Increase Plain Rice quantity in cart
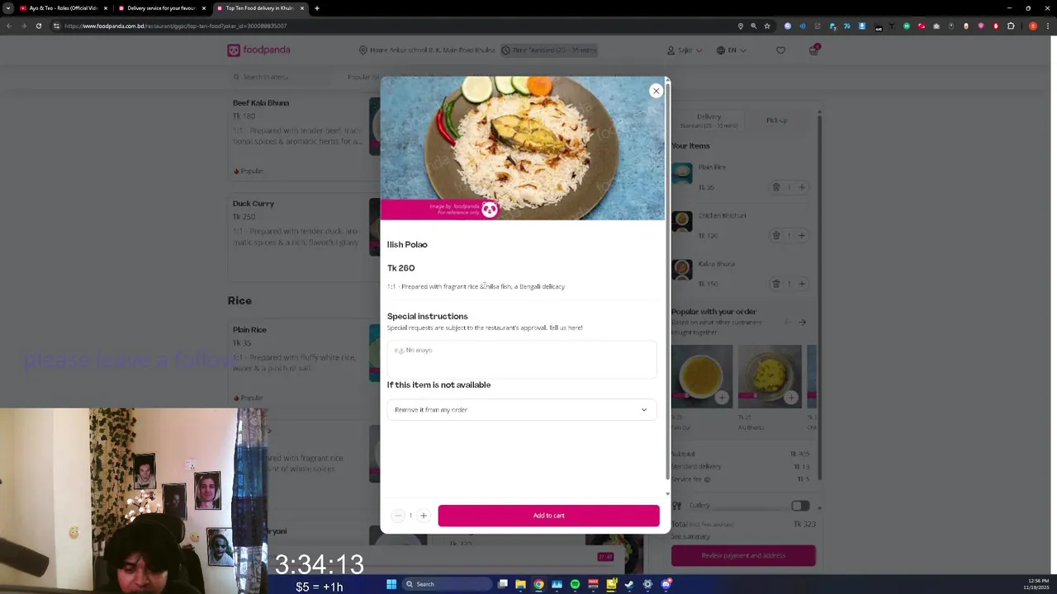Viewport: 1057px width, 594px height. pyautogui.click(x=802, y=187)
